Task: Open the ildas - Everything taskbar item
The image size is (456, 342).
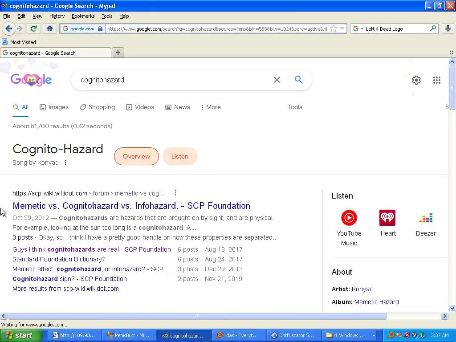Action: (x=239, y=335)
